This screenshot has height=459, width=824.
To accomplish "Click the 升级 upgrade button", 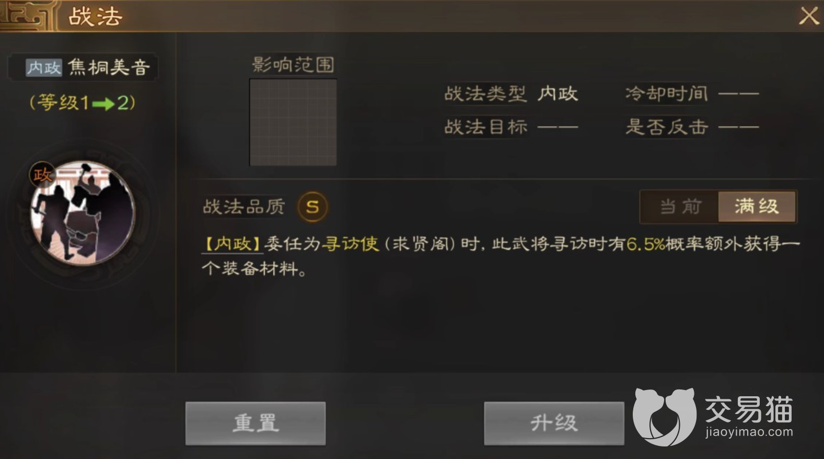I will tap(554, 423).
